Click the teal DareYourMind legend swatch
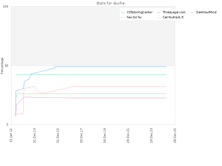Image resolution: width=222 pixels, height=166 pixels. coord(192,13)
